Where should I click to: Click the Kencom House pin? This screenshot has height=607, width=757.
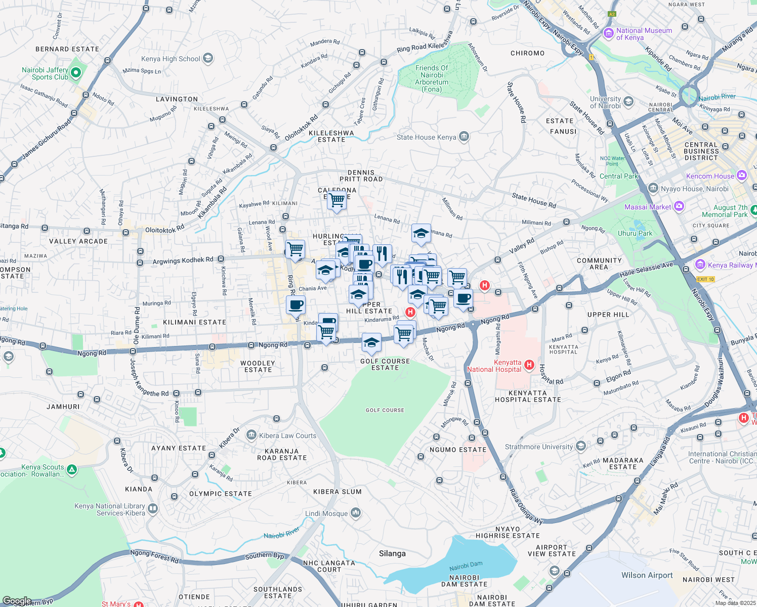[x=742, y=176]
